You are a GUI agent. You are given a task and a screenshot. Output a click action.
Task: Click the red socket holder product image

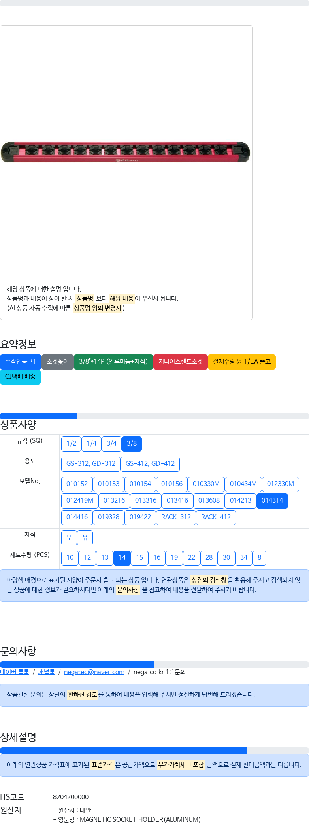pos(125,152)
